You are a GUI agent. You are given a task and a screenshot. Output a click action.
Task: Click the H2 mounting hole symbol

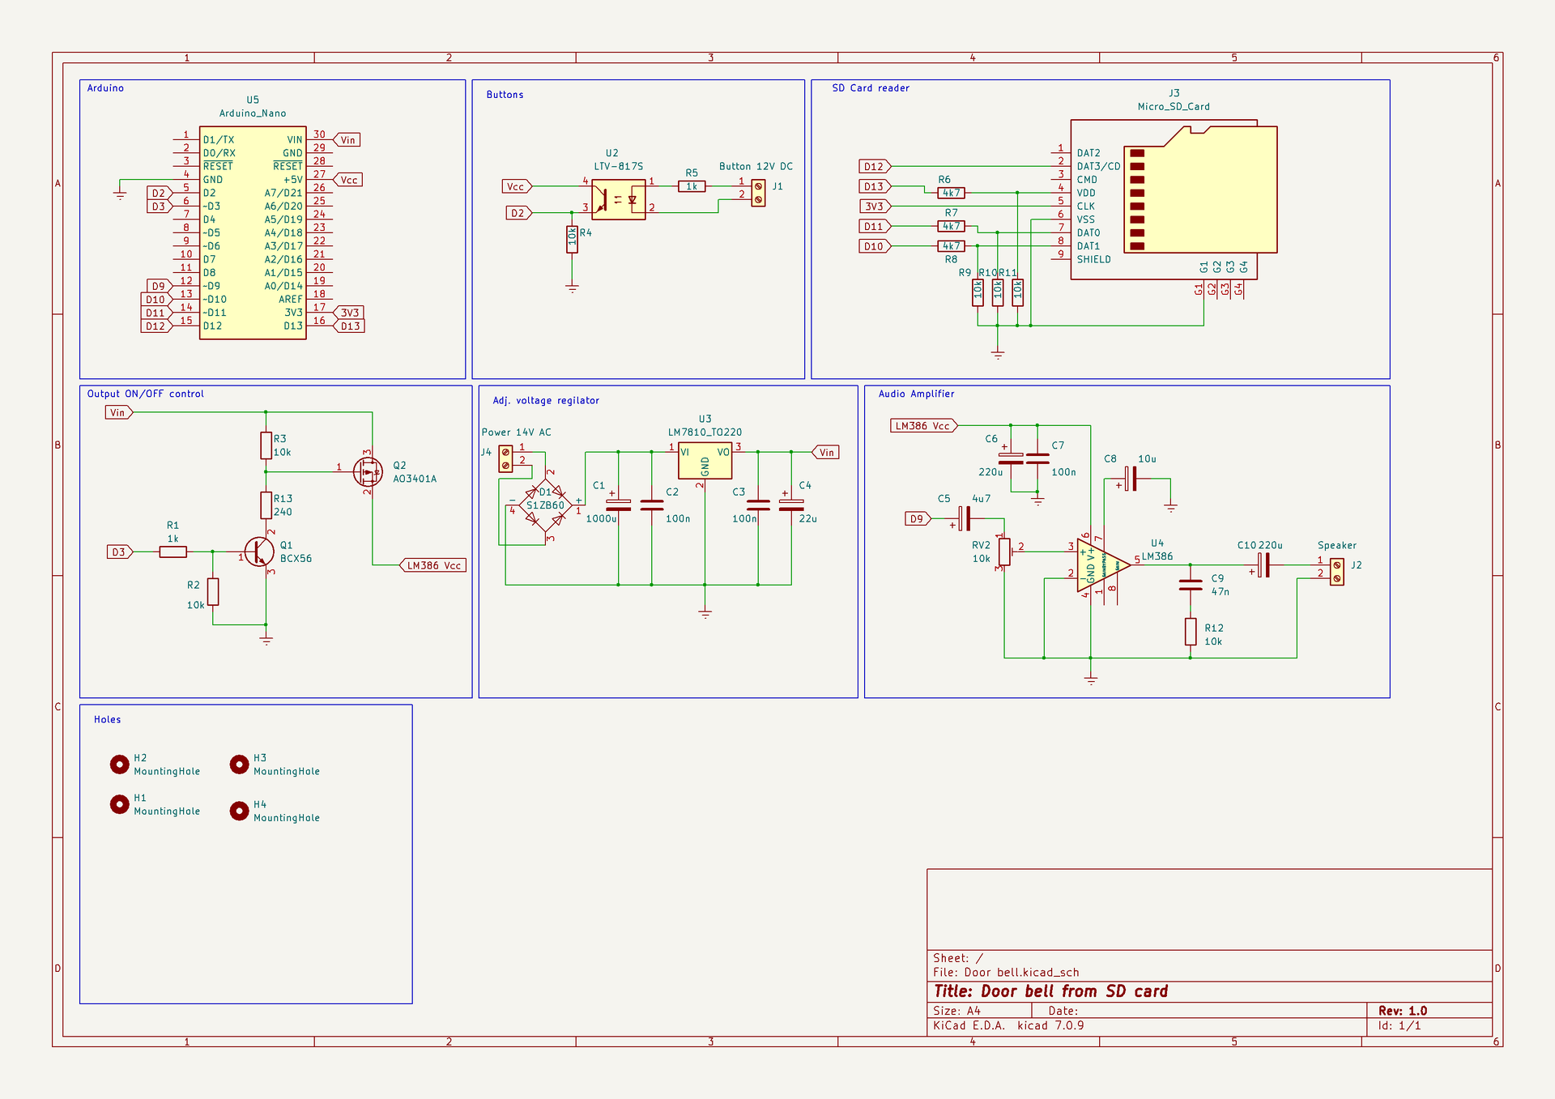[119, 764]
